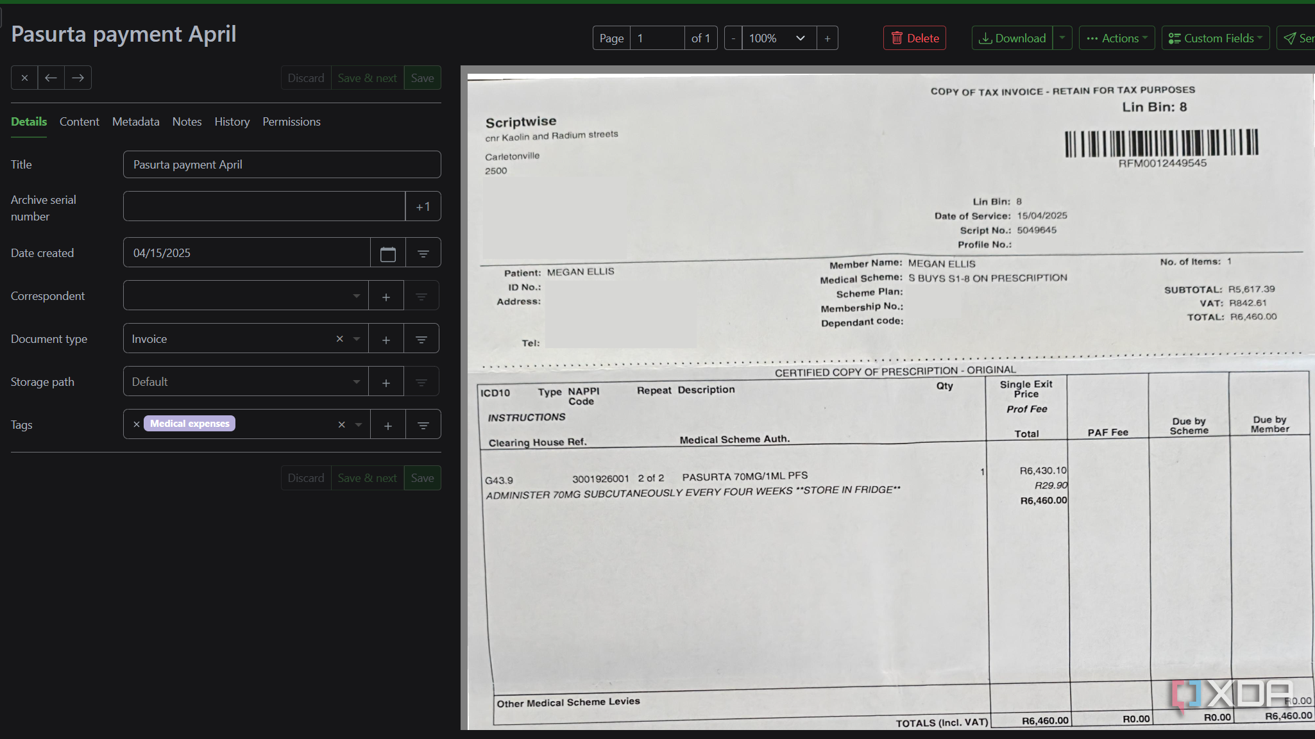Zoom in the preview with plus
Screen dimensions: 1315x739
point(827,38)
